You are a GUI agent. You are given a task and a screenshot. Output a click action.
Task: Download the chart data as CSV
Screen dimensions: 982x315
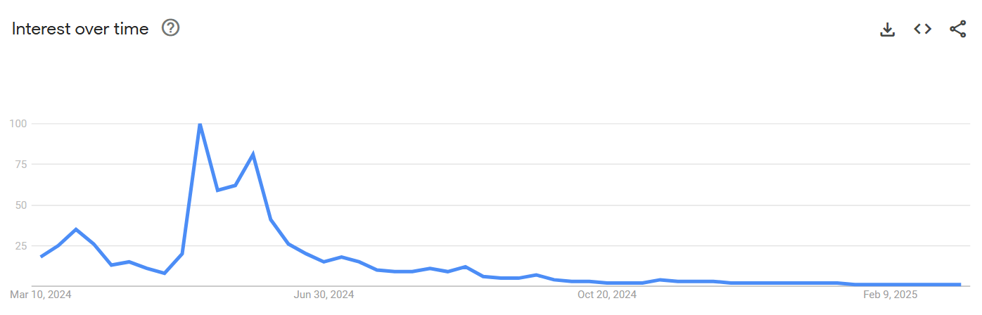(x=888, y=29)
